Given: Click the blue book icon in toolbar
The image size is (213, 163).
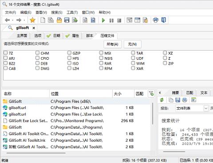Looking at the screenshot, I should click(x=163, y=20).
